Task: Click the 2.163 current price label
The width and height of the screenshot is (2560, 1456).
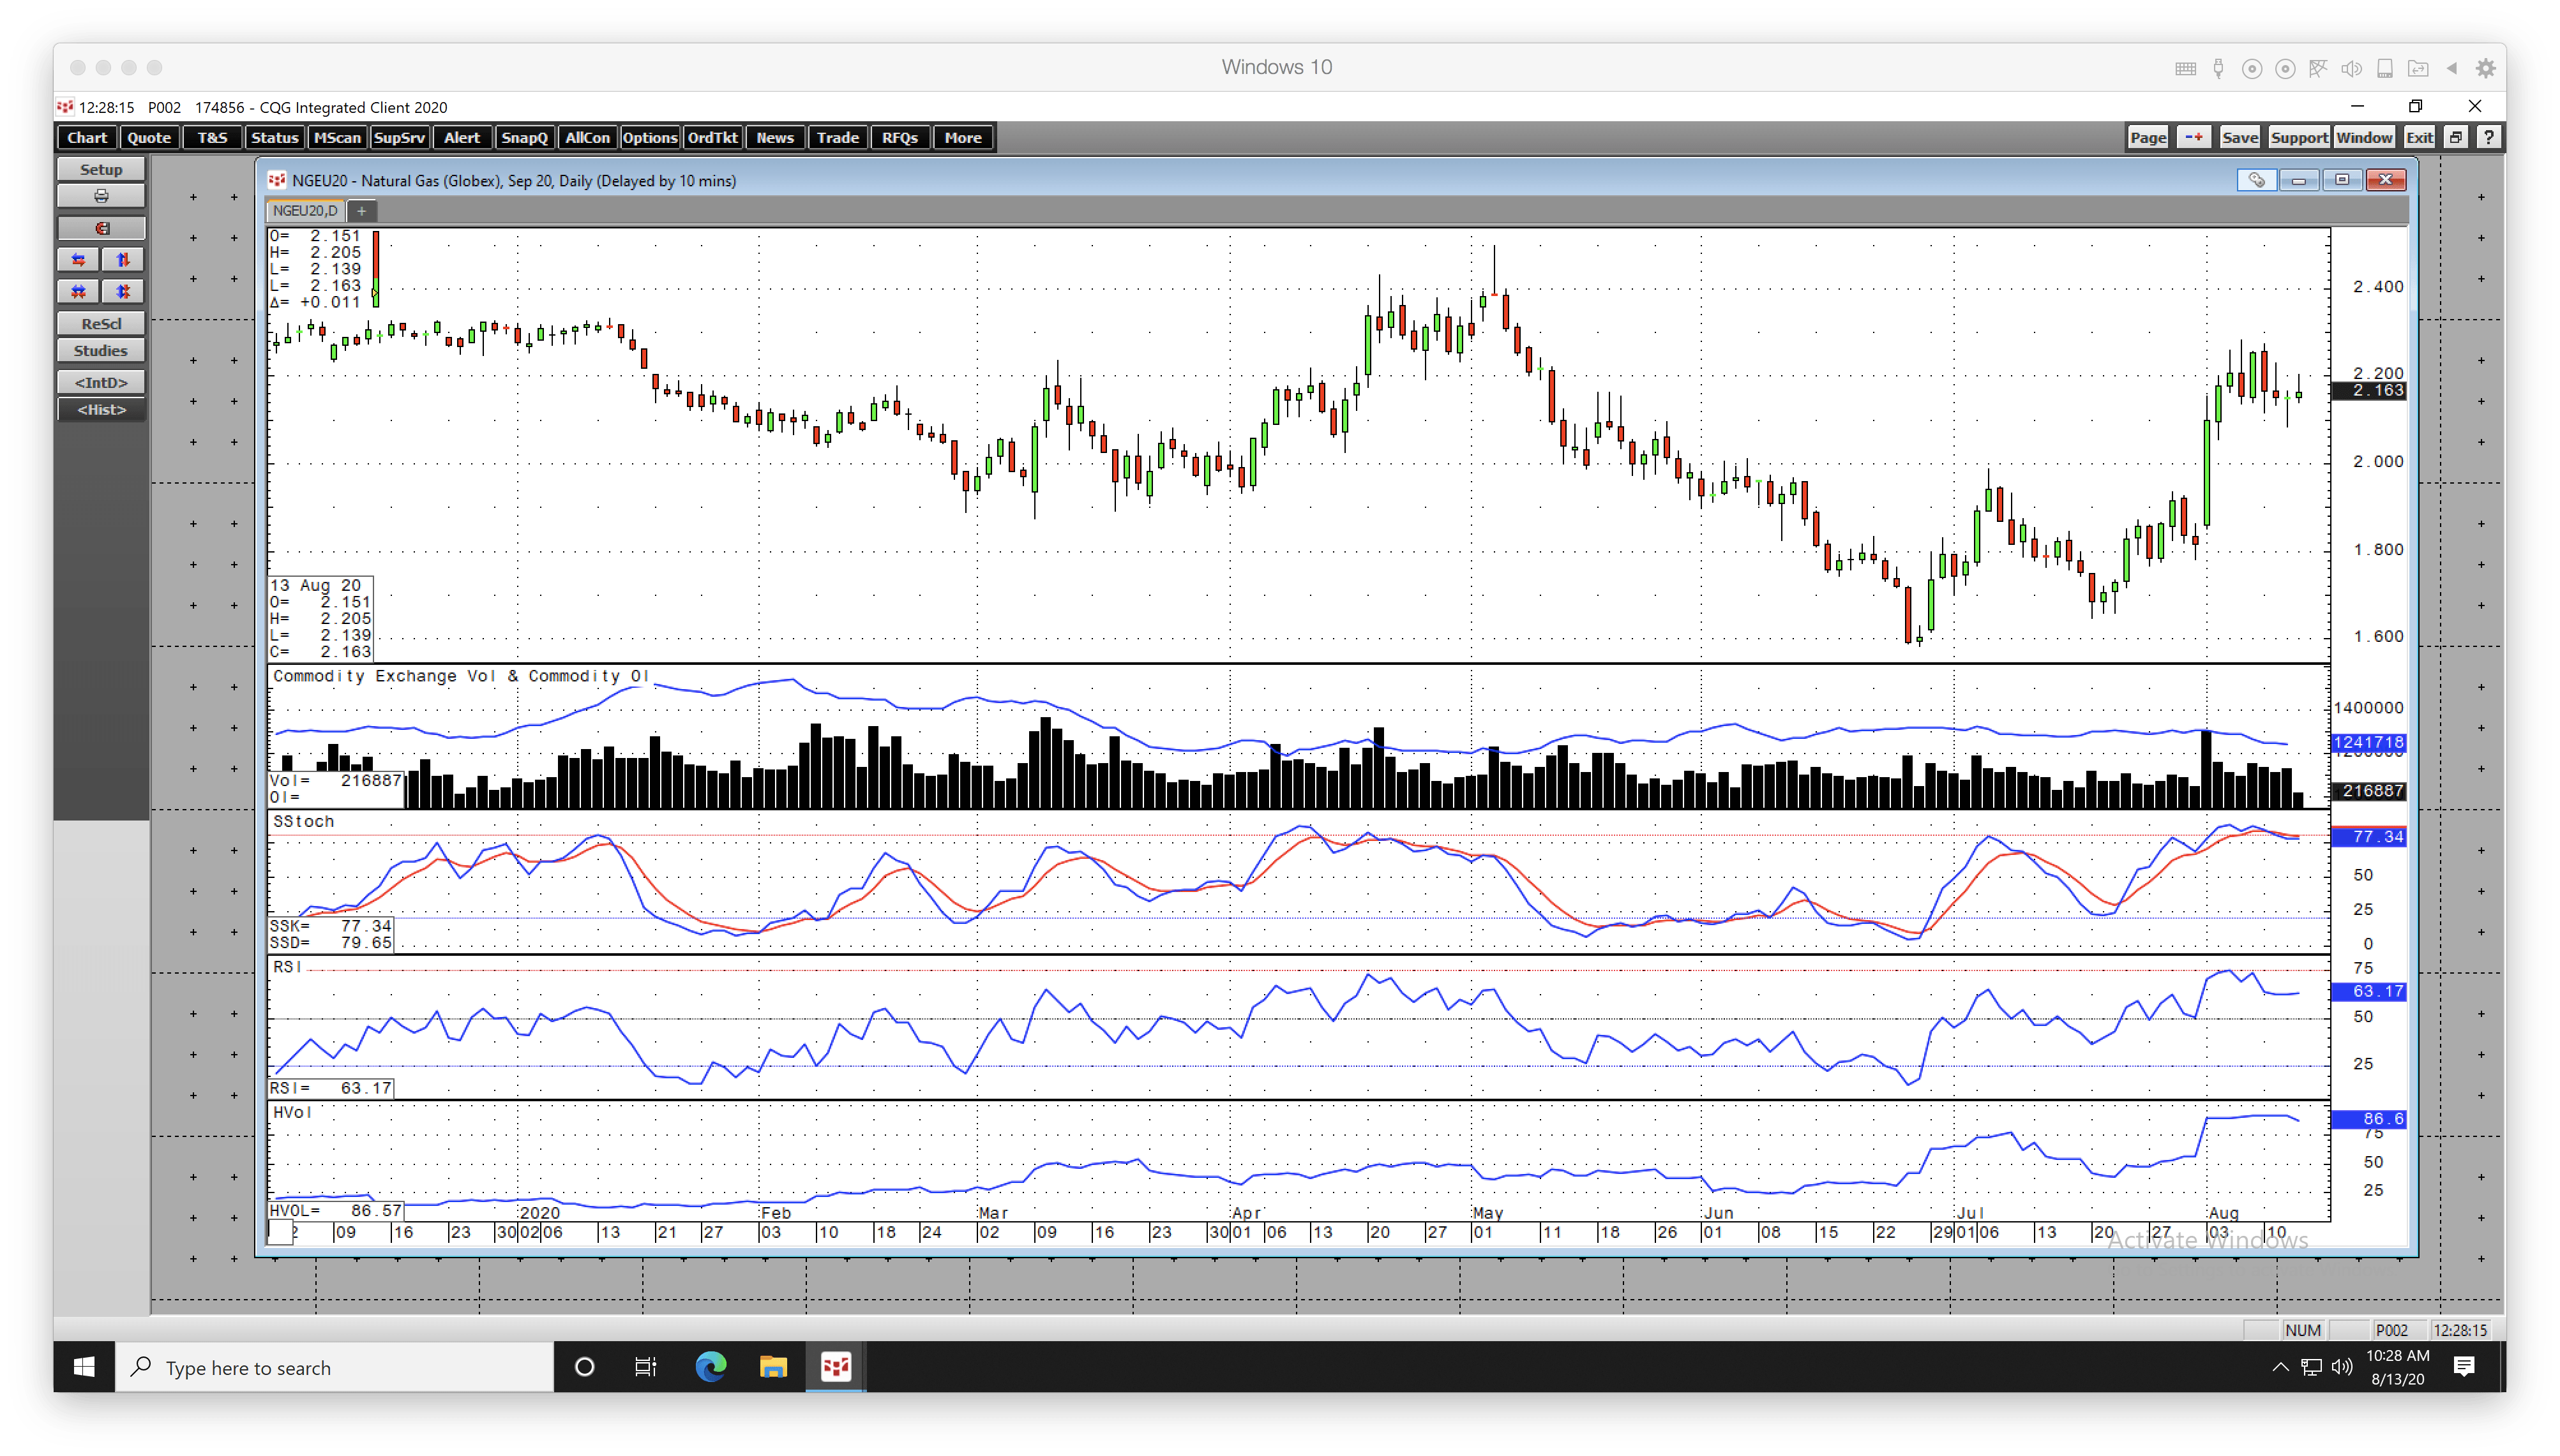Action: click(x=2369, y=390)
